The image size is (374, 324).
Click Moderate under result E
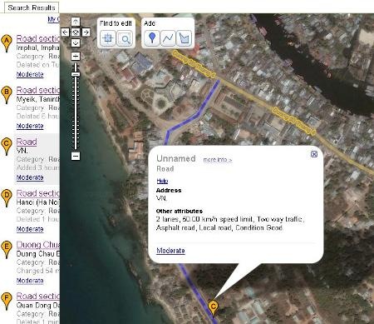(30, 281)
